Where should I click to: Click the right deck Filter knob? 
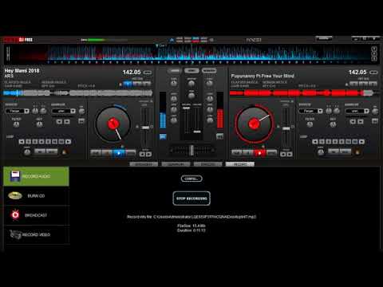pyautogui.click(x=310, y=124)
